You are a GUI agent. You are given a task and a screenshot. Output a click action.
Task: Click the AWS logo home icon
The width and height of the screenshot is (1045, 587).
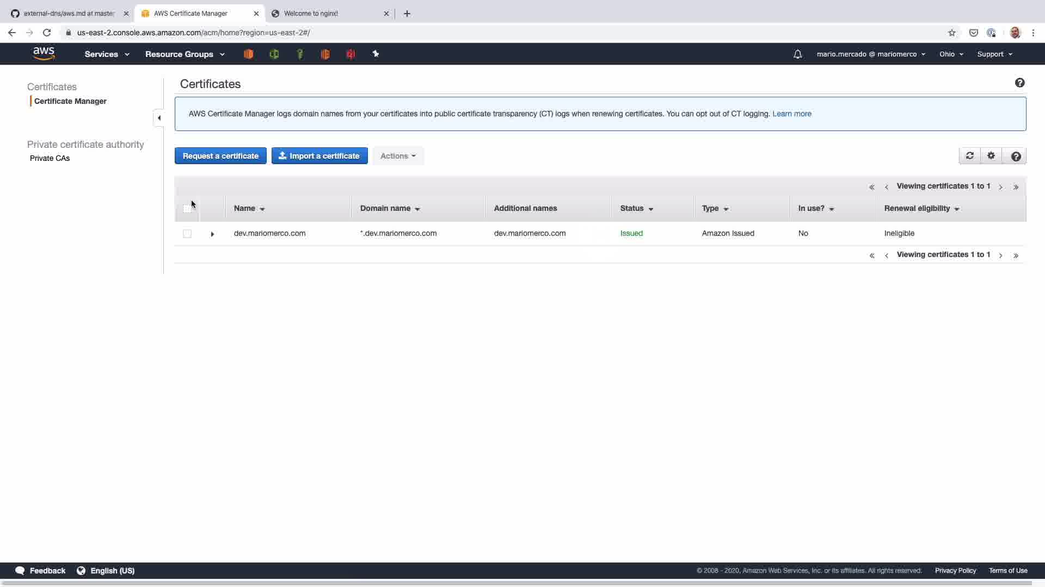44,54
